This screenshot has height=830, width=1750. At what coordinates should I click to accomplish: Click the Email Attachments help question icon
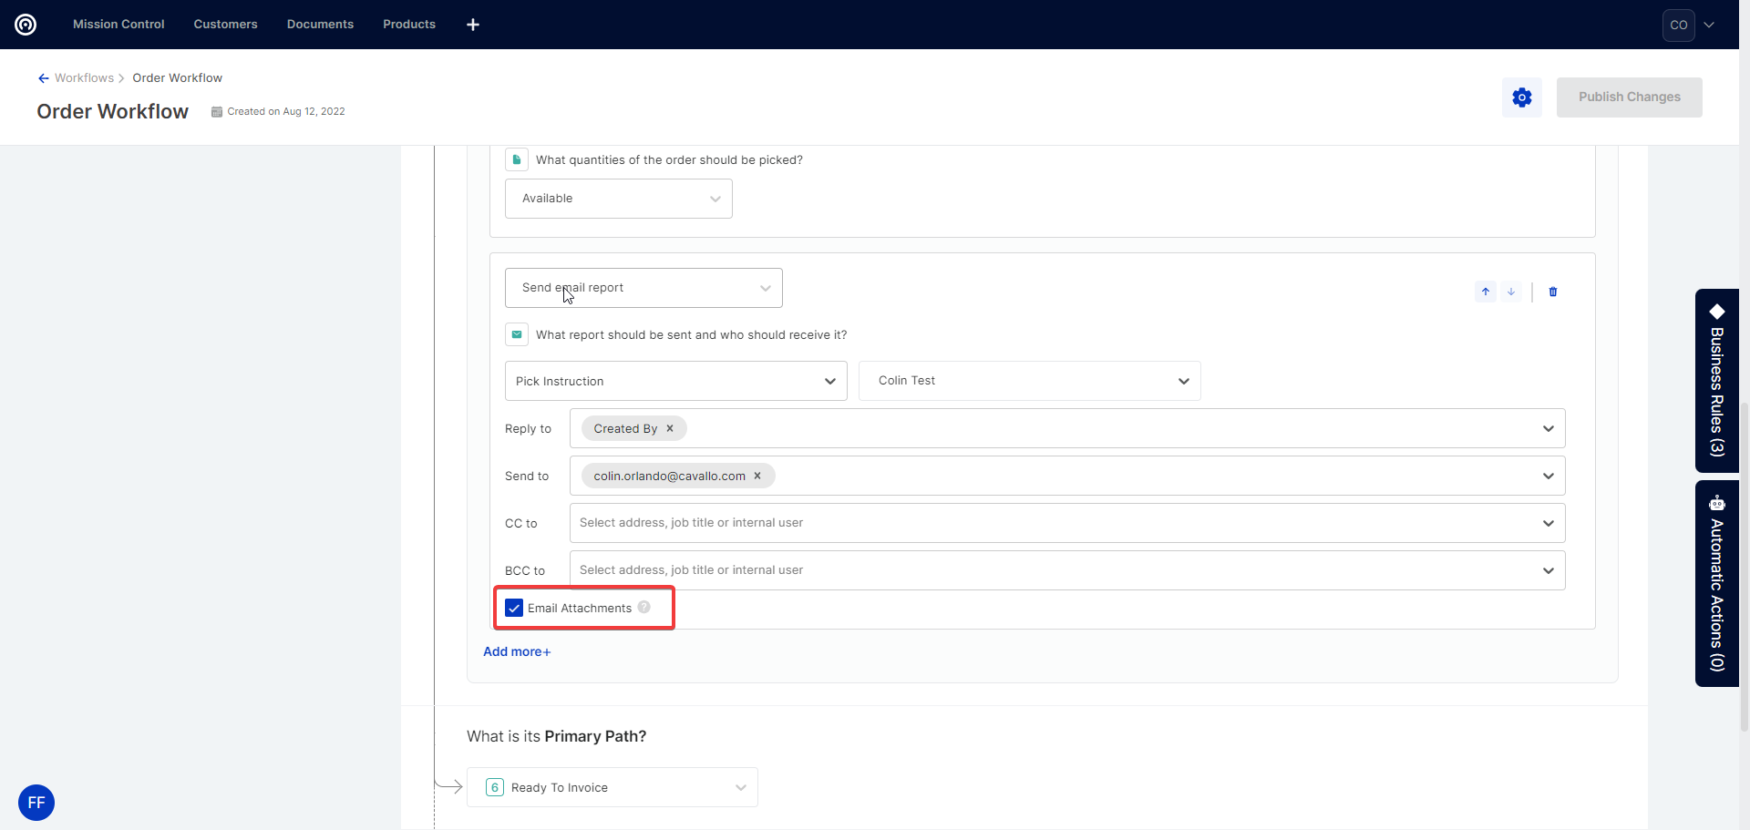coord(644,608)
